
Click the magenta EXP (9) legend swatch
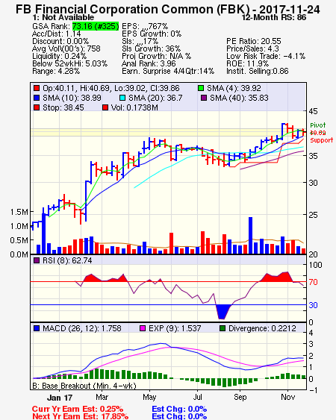pyautogui.click(x=143, y=328)
